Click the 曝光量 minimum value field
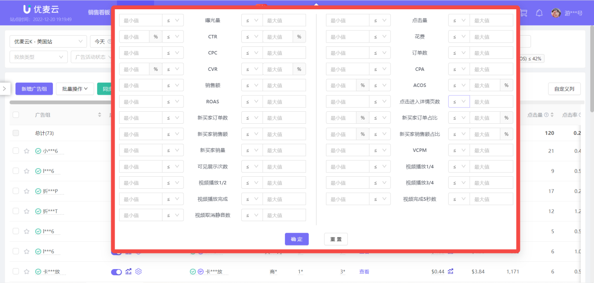Viewport: 594px width, 283px height. tap(141, 20)
